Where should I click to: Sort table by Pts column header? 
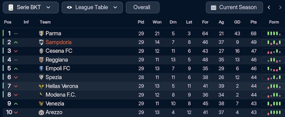pyautogui.click(x=253, y=22)
